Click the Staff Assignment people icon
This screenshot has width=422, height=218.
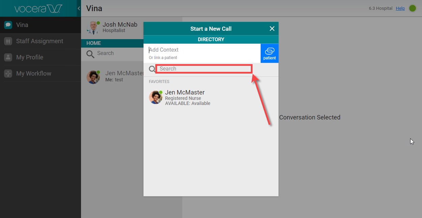[8, 41]
